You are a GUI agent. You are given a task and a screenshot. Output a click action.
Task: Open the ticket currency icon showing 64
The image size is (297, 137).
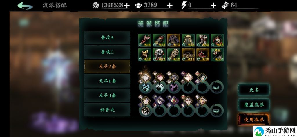[225, 5]
